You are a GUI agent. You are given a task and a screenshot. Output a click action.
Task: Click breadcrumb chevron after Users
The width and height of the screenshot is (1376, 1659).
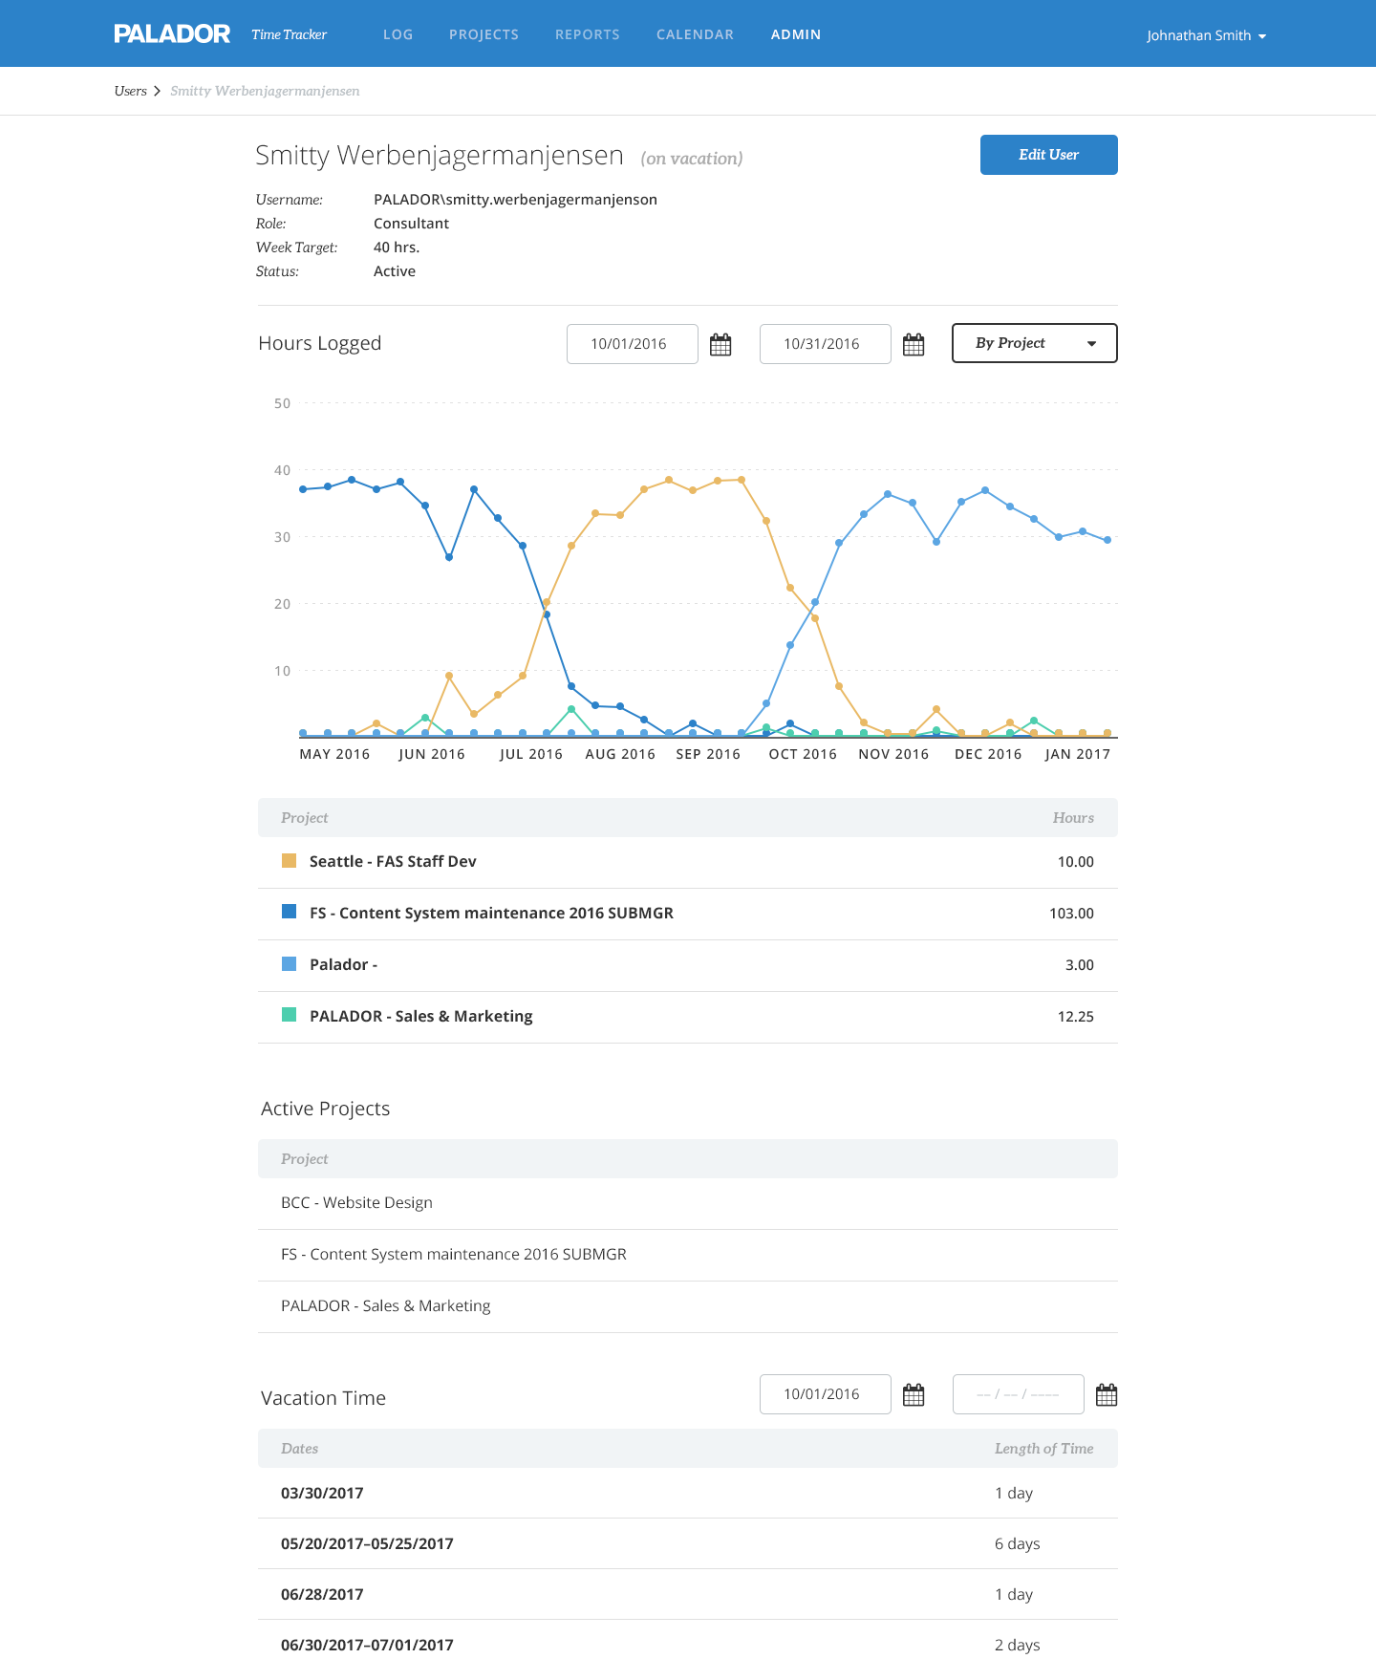(x=157, y=91)
